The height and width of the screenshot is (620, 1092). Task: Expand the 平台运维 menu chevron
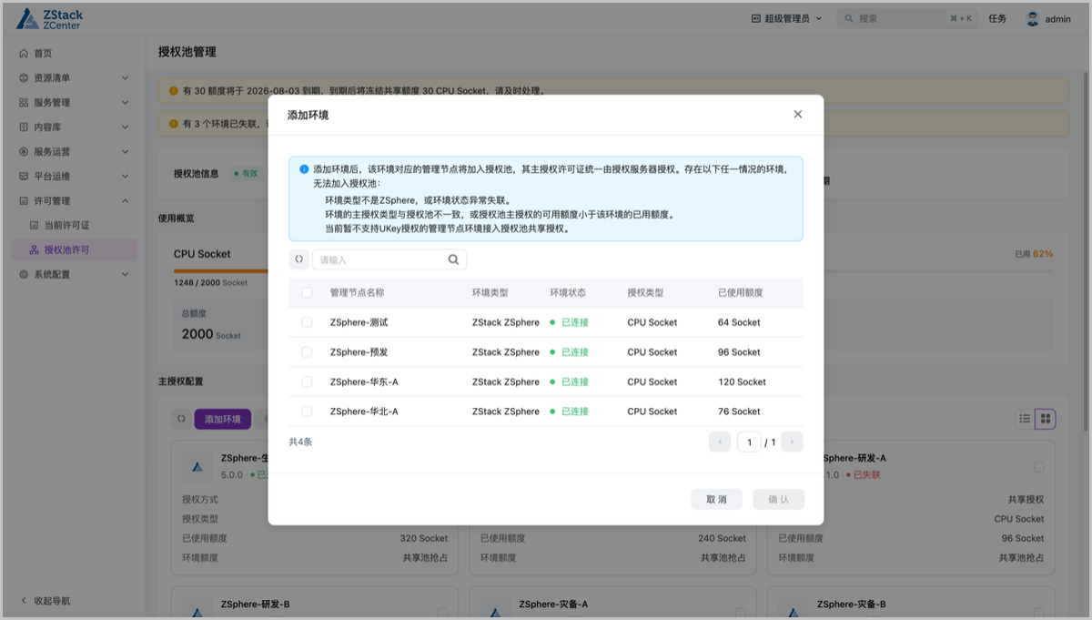pos(125,177)
